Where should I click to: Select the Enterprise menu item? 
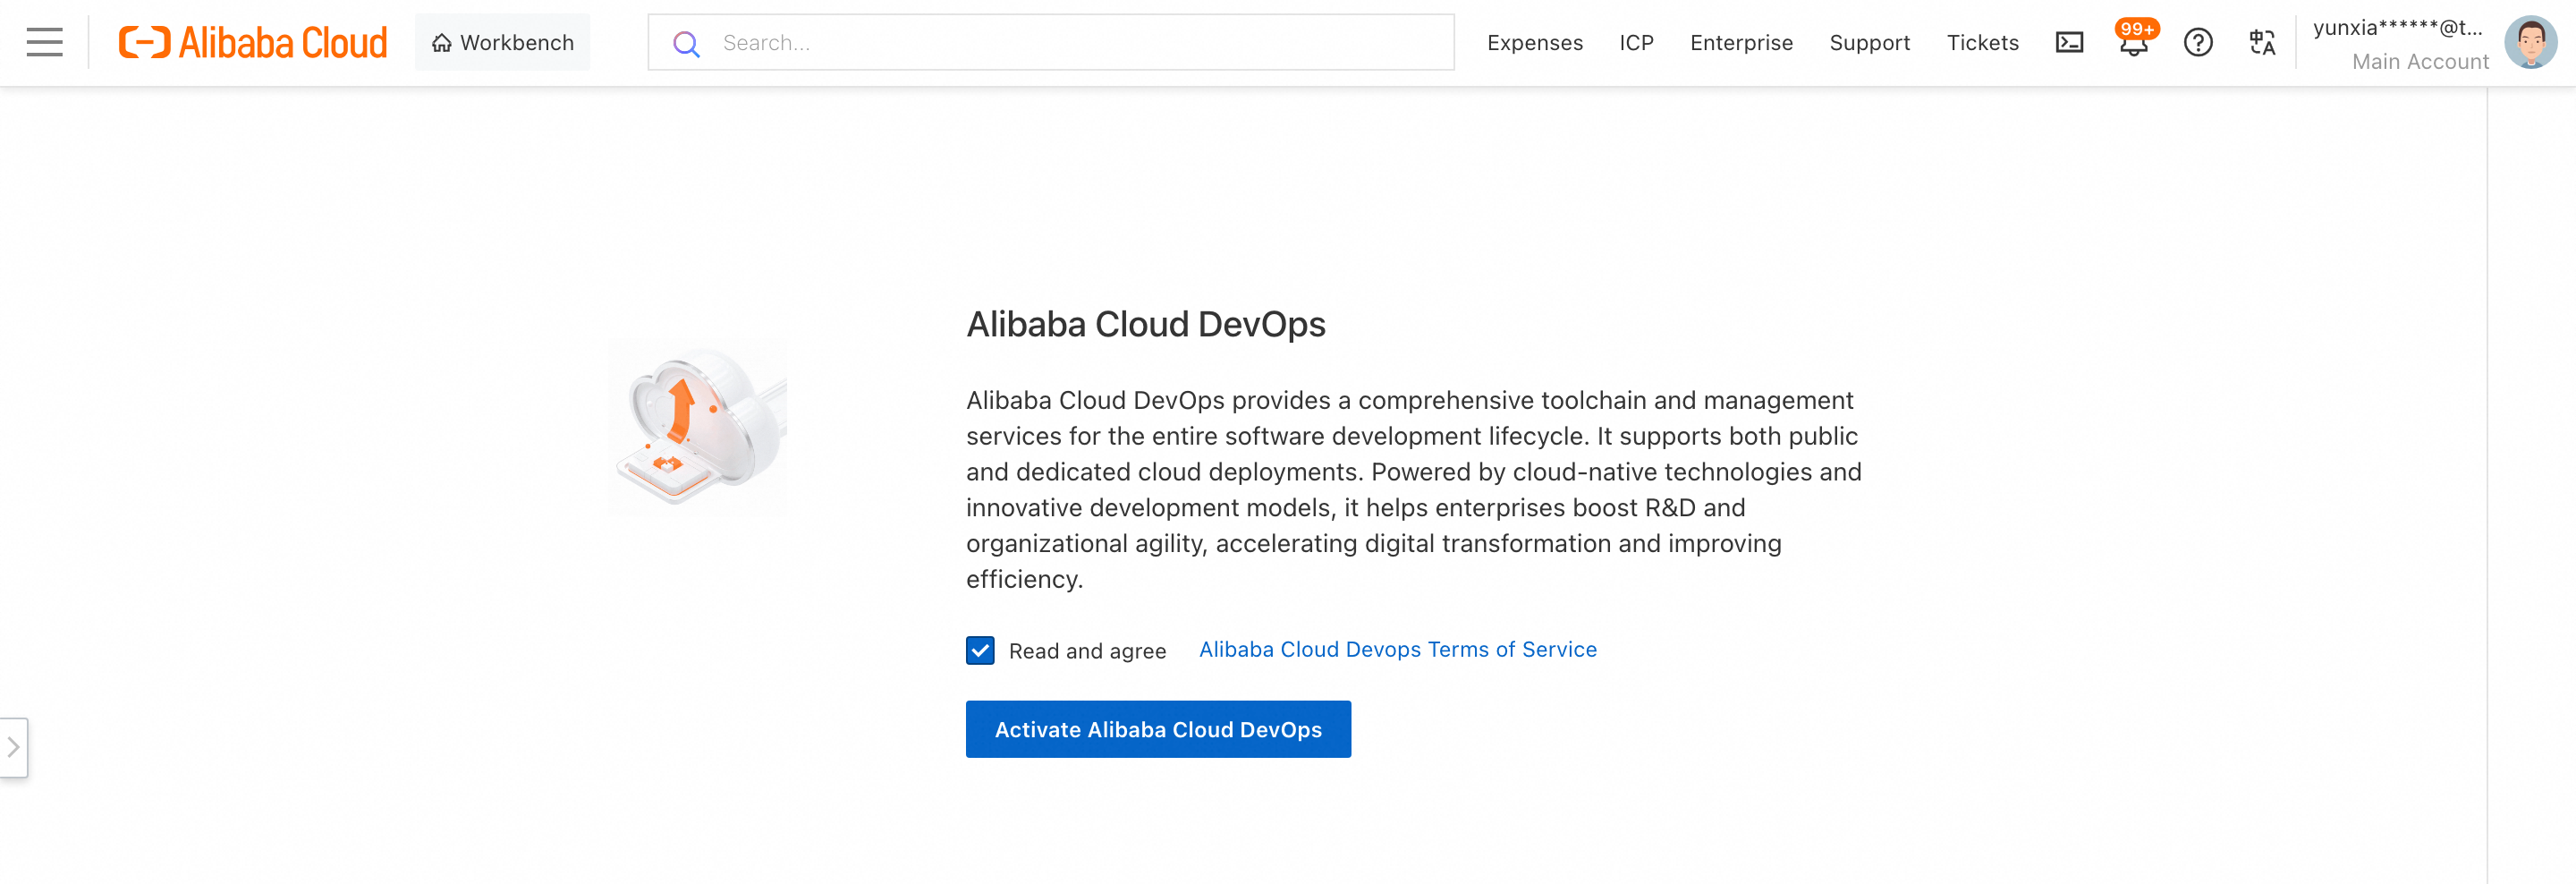click(1741, 43)
